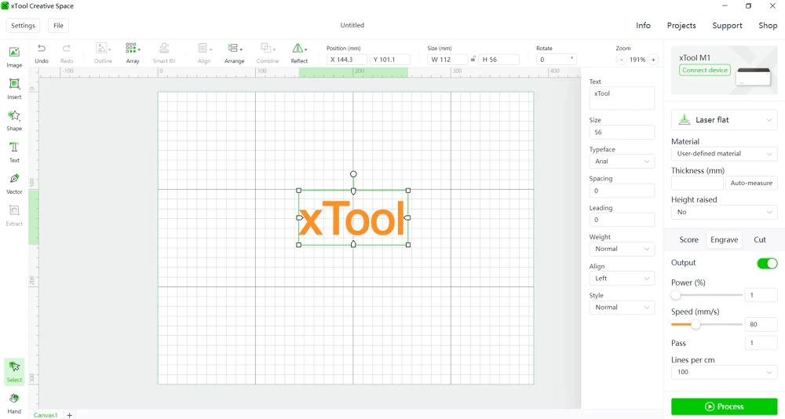
Task: Choose the Vector pen tool
Action: [14, 184]
